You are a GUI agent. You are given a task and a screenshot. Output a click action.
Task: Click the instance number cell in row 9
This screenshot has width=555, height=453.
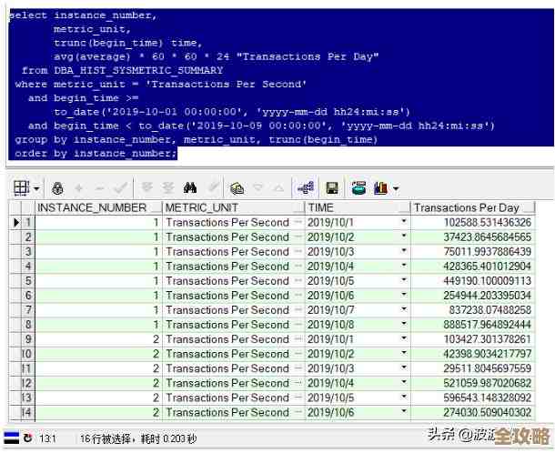[98, 339]
